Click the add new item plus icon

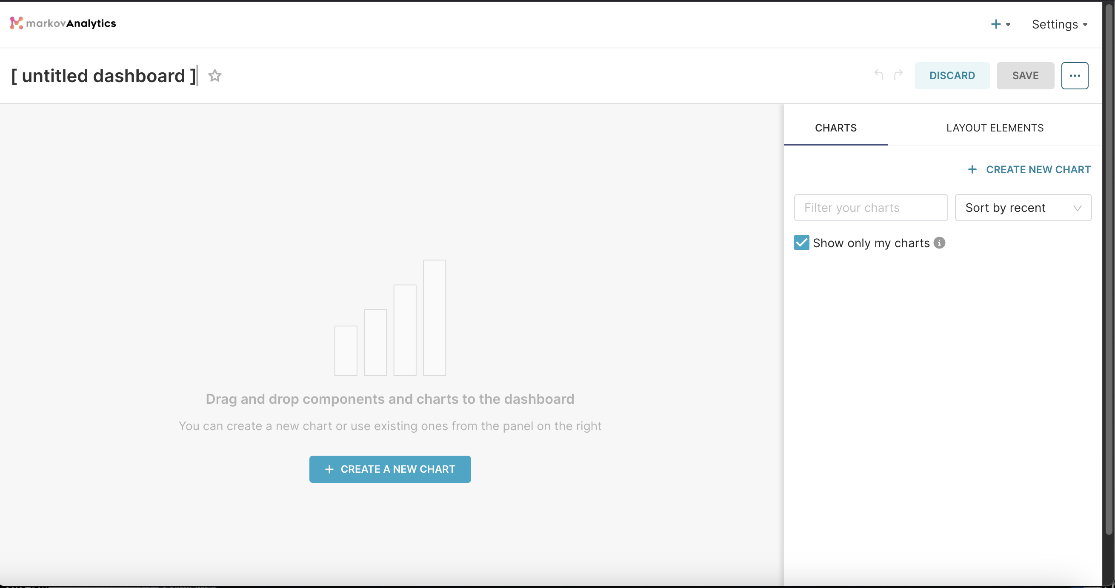tap(993, 24)
